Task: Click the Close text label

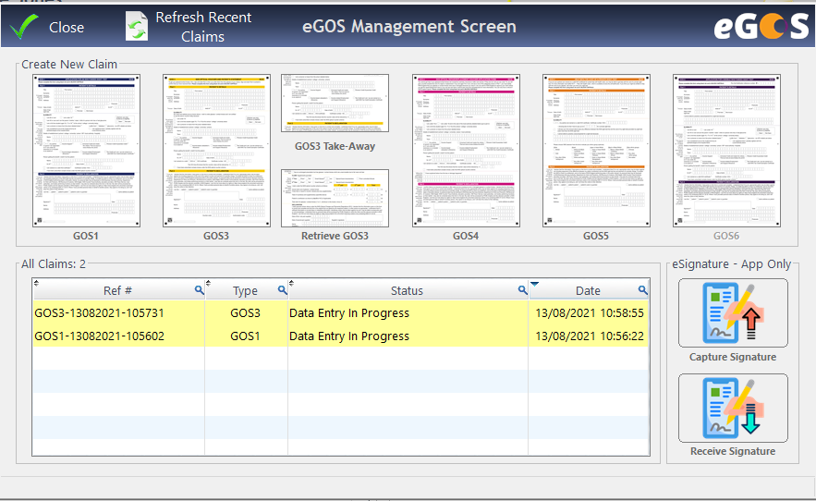Action: pyautogui.click(x=67, y=27)
